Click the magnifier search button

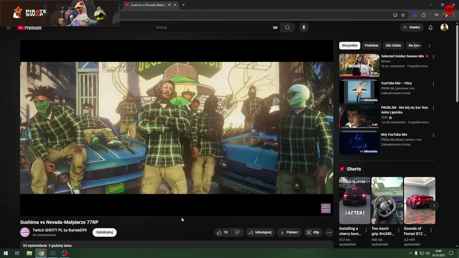[288, 28]
